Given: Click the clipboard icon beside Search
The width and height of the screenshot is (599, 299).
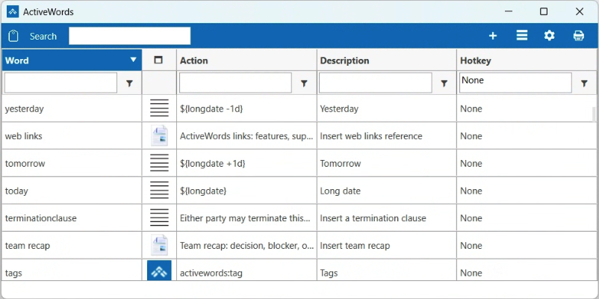Looking at the screenshot, I should pos(13,36).
